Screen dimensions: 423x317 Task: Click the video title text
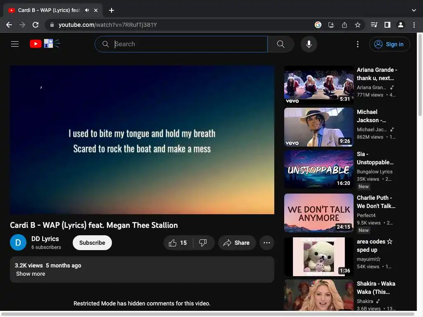[94, 225]
